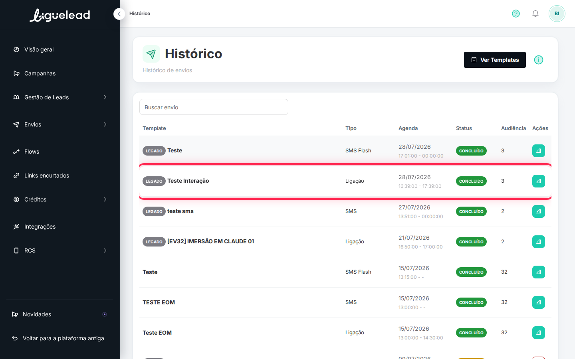Open the info icon beside Ver Templates
This screenshot has width=575, height=359.
click(539, 60)
